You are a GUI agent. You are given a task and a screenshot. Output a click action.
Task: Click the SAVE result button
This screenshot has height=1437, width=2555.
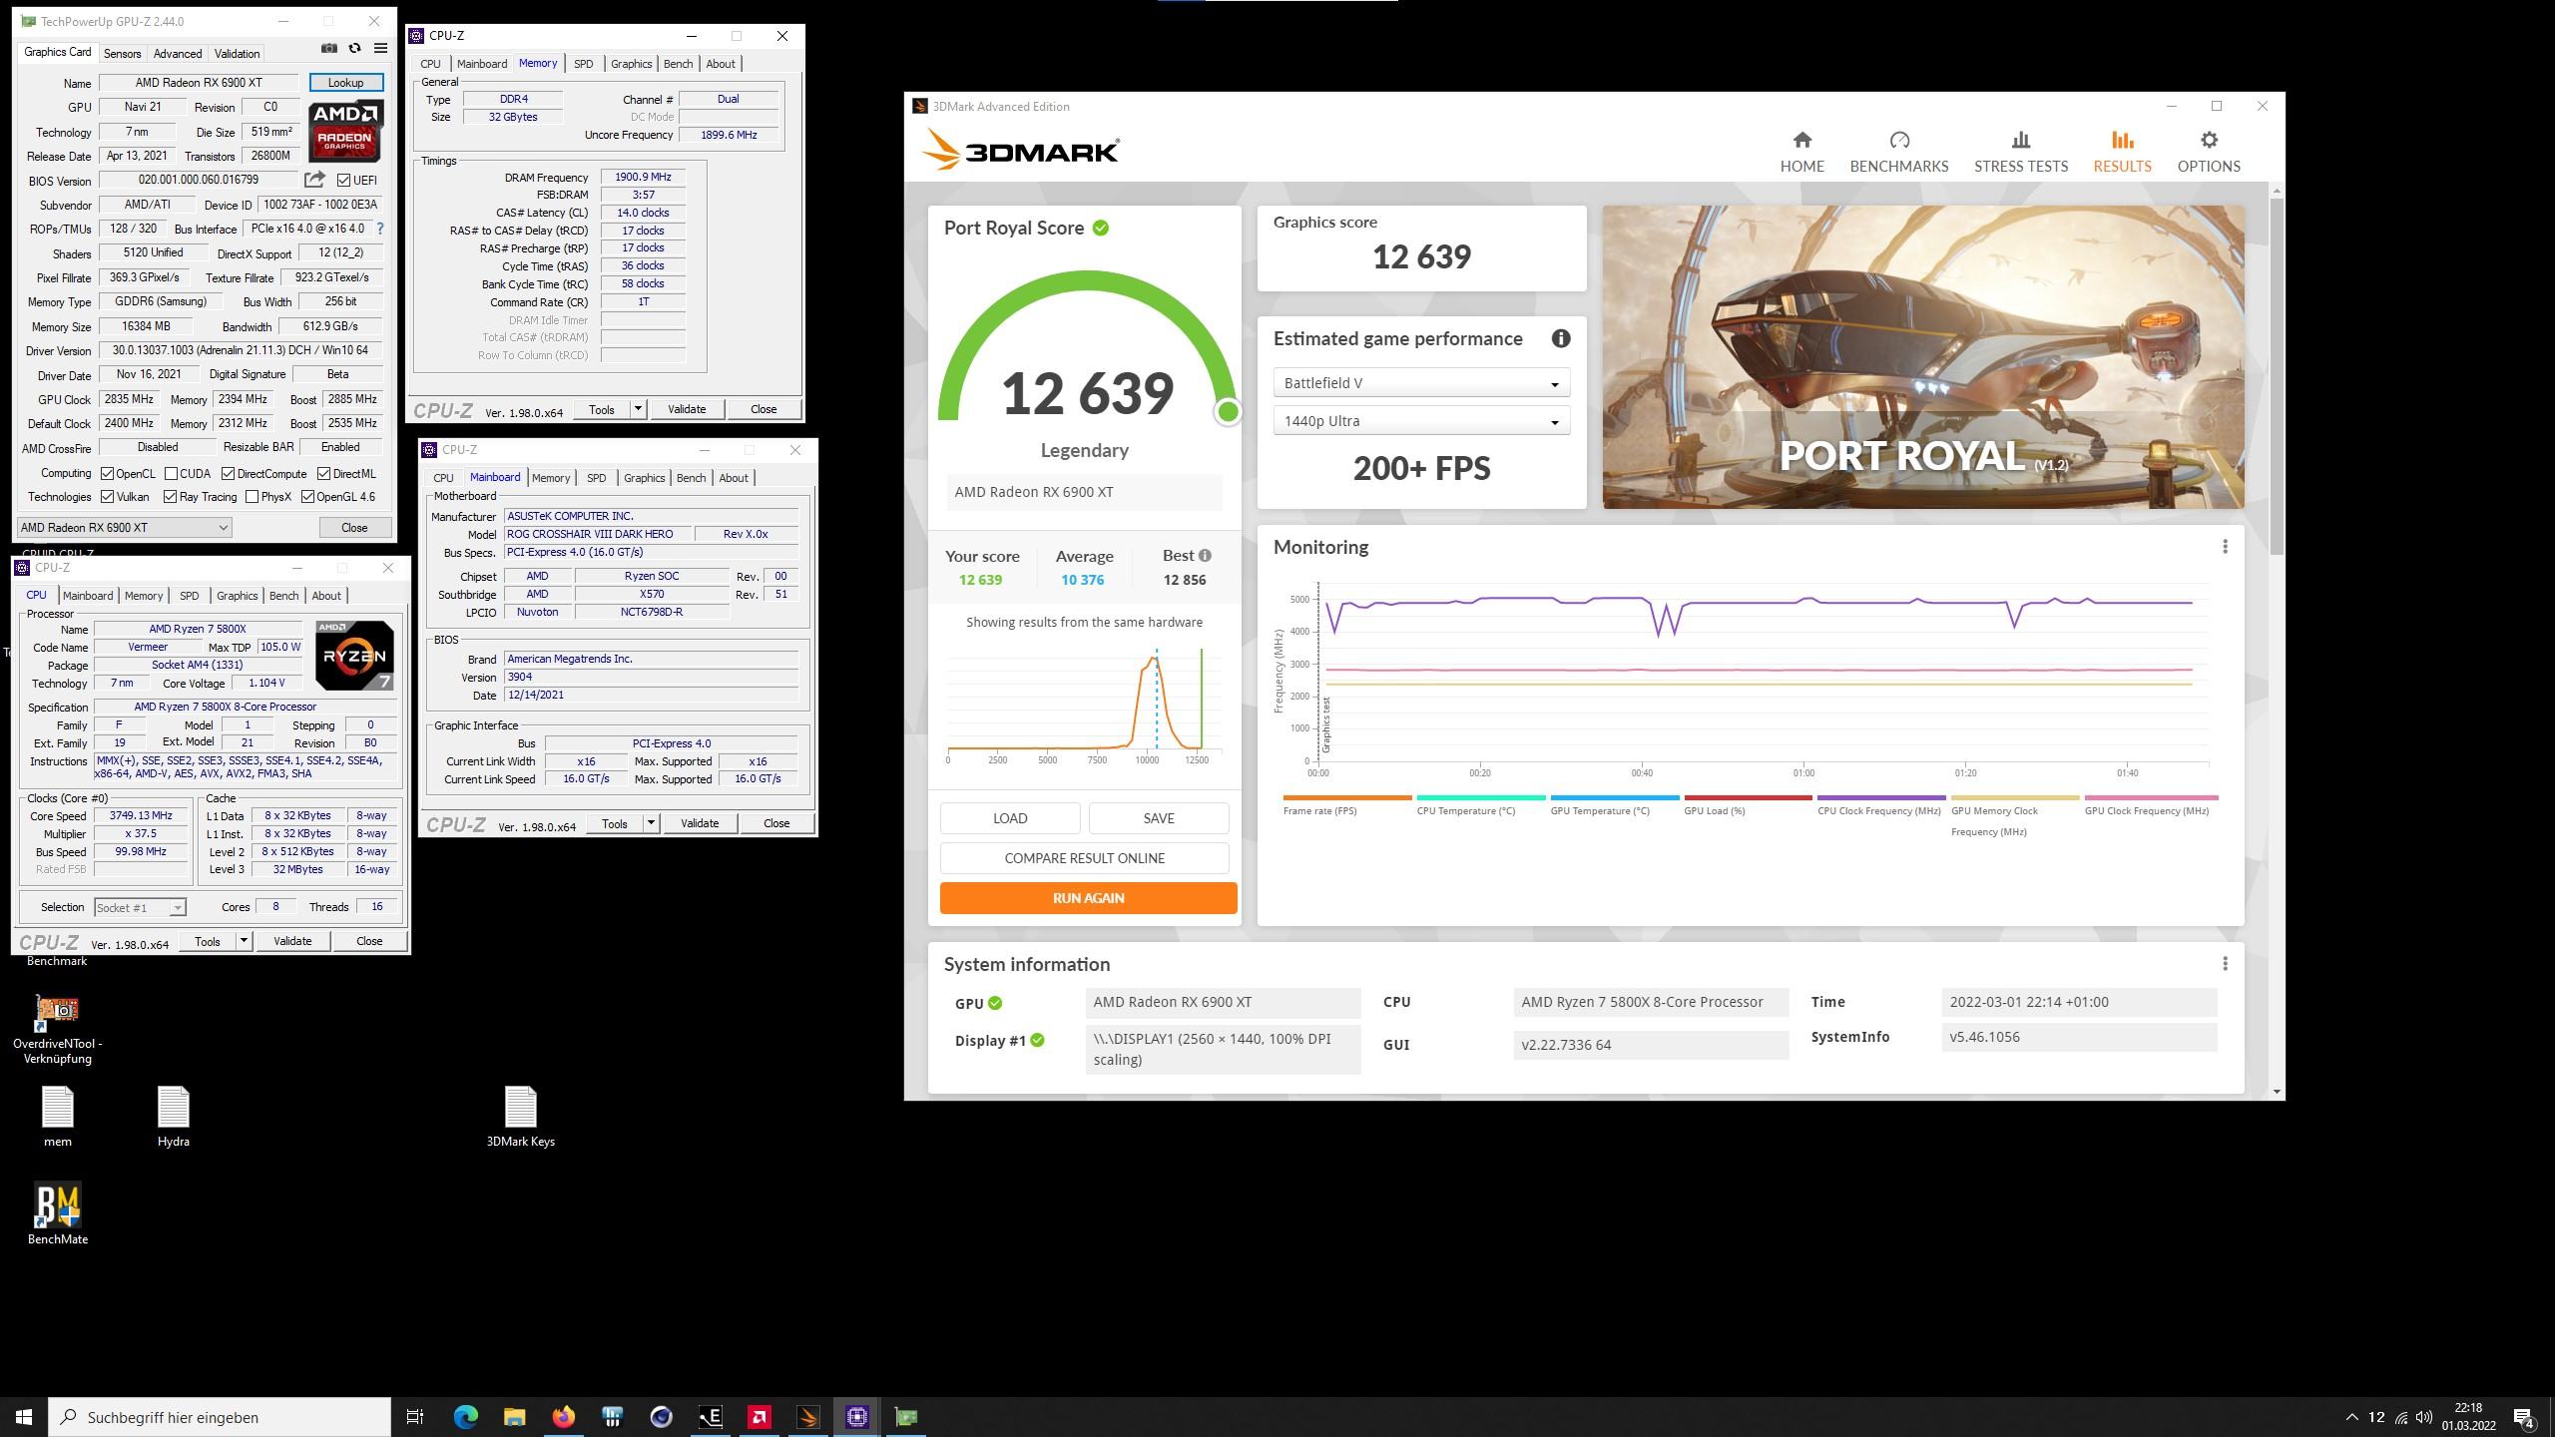click(1158, 818)
